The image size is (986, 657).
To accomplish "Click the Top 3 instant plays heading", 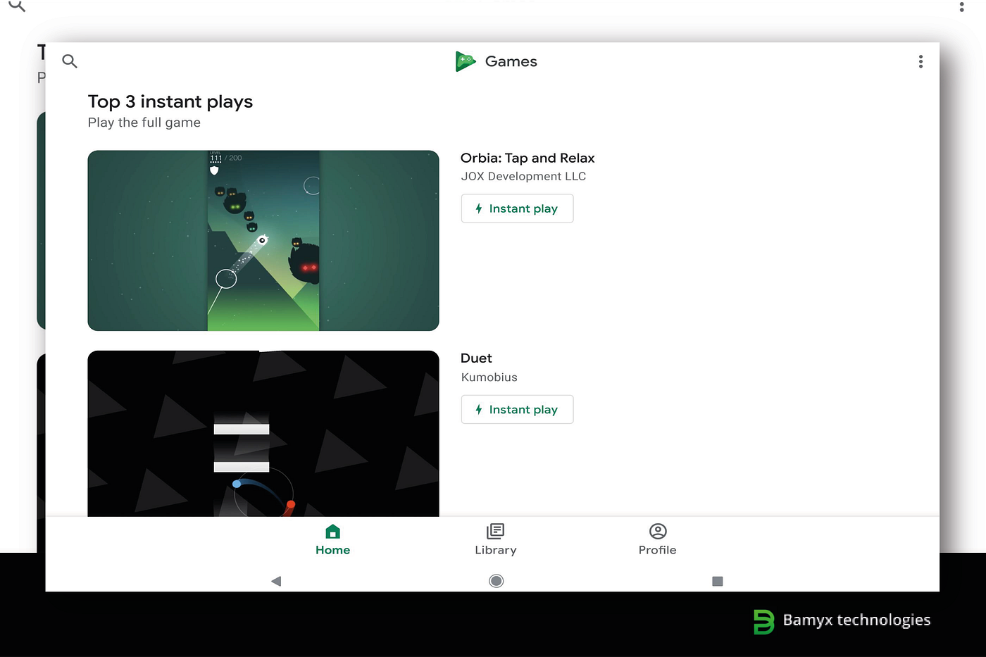I will pos(170,102).
